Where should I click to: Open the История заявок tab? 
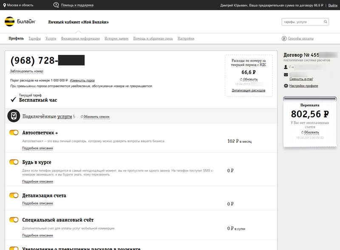tap(116, 38)
